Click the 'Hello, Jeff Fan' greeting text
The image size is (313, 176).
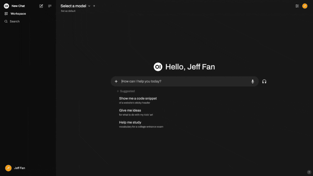tap(190, 67)
